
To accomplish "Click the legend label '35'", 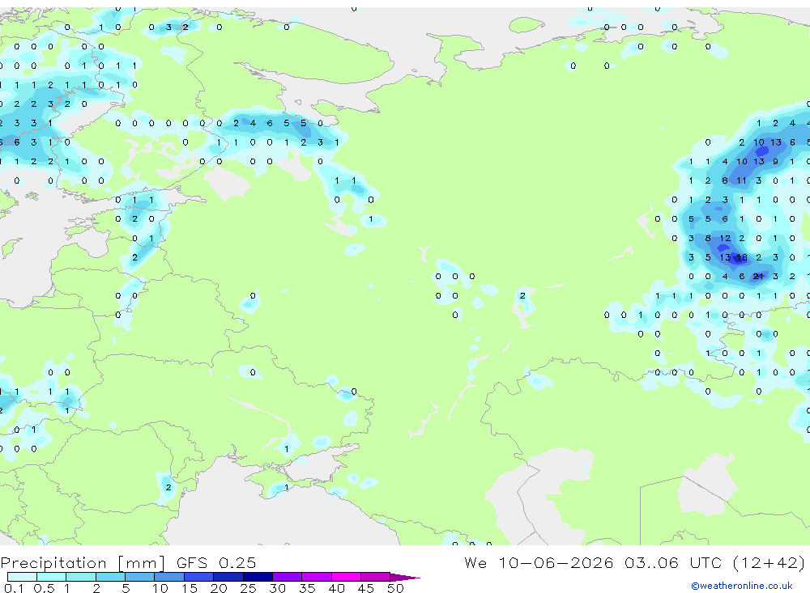I will (307, 588).
